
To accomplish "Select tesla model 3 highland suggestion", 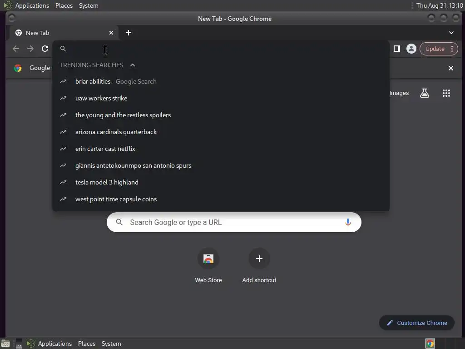I will pos(221,182).
